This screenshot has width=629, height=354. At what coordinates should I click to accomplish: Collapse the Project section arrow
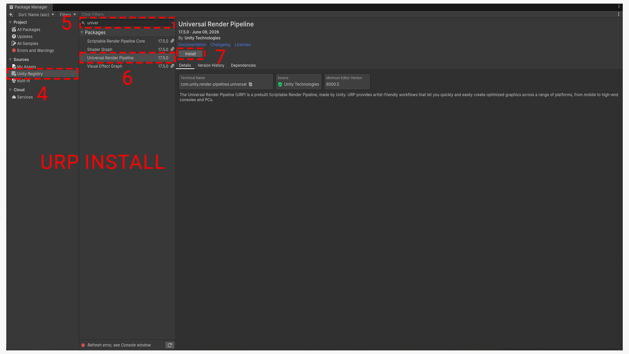[10, 22]
